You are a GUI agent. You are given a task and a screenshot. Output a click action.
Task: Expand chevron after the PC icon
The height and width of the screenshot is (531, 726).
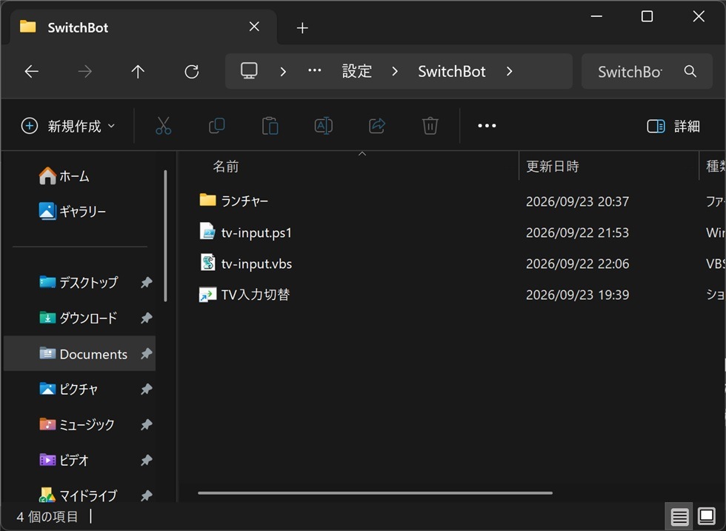283,71
